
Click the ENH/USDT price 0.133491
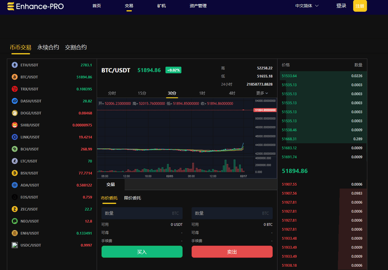coord(84,233)
